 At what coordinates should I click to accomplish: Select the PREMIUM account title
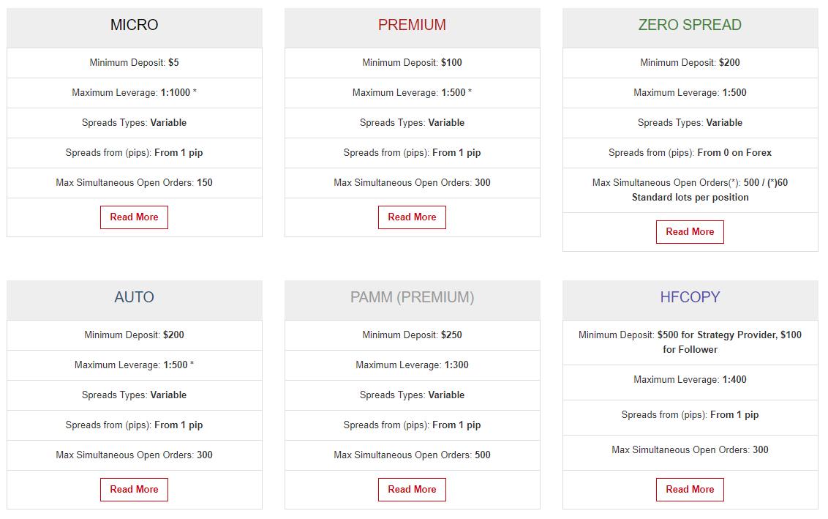point(412,25)
